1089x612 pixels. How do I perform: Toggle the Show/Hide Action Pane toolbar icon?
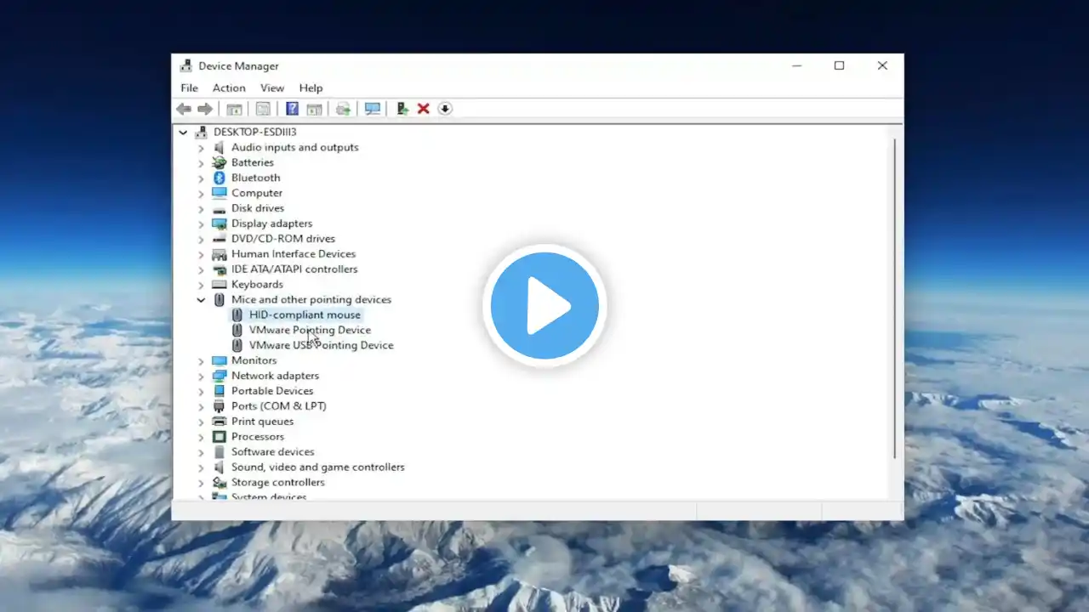click(314, 109)
